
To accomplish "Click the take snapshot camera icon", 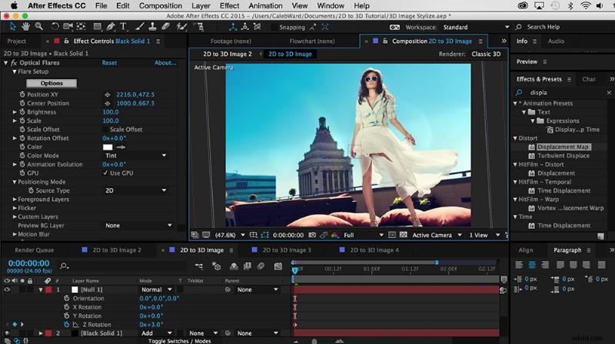I will pos(312,235).
